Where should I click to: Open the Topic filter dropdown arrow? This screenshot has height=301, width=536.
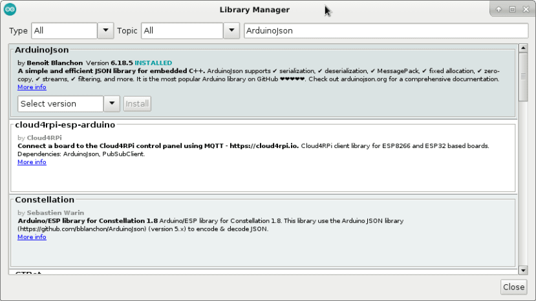click(x=231, y=31)
